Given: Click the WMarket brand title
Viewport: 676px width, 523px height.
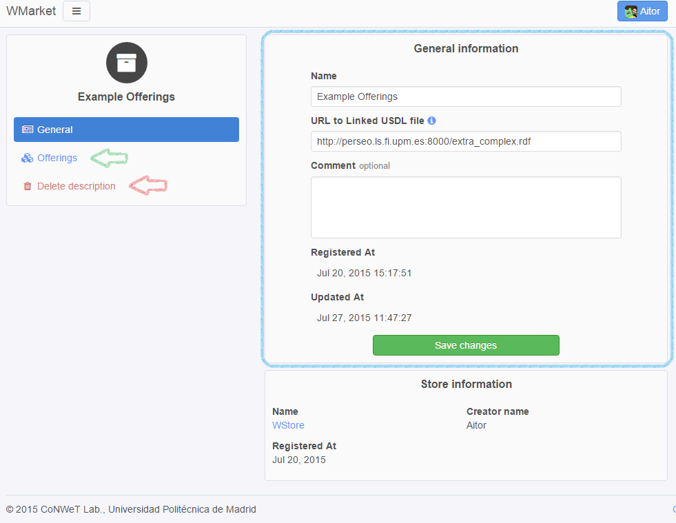Looking at the screenshot, I should 31,11.
